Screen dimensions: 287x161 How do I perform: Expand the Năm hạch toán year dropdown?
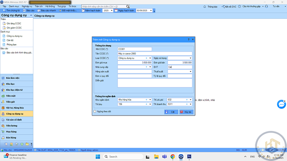112,10
